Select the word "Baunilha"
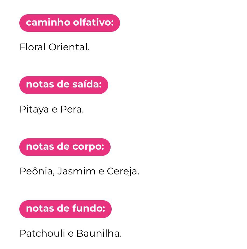The width and height of the screenshot is (247, 249). pyautogui.click(x=98, y=233)
